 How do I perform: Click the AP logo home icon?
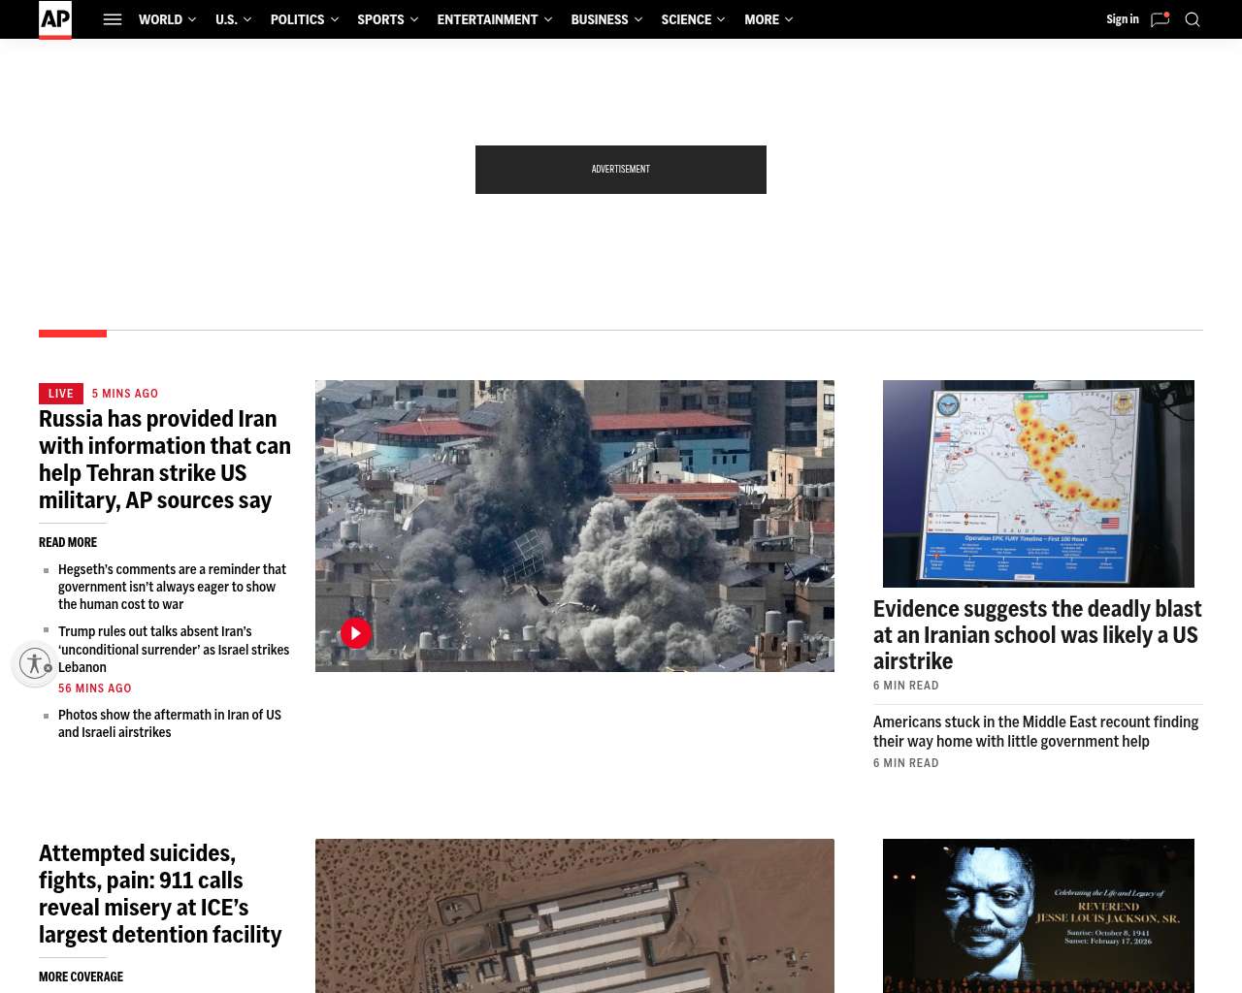pyautogui.click(x=55, y=19)
